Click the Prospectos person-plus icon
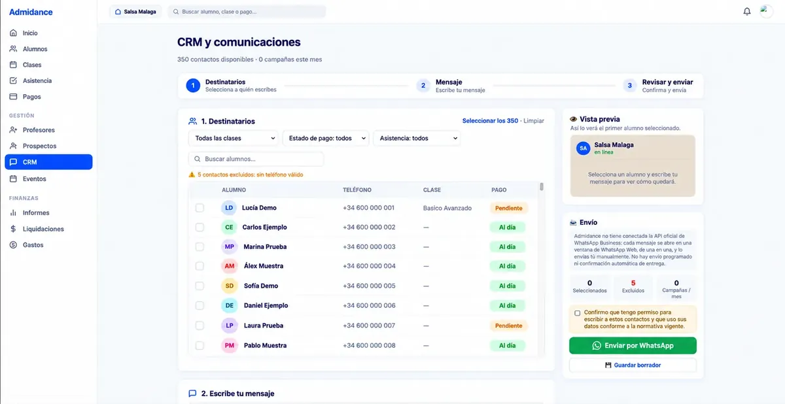 pyautogui.click(x=13, y=146)
